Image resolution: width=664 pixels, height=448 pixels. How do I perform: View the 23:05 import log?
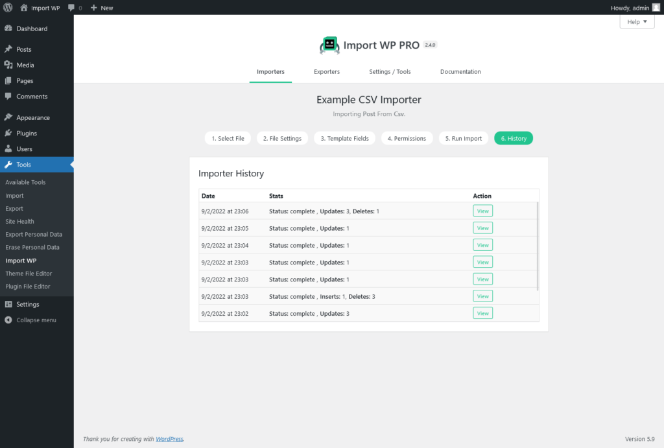coord(482,228)
